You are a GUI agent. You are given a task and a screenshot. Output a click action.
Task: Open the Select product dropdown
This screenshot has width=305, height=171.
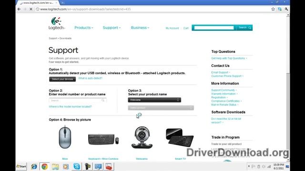point(161,108)
